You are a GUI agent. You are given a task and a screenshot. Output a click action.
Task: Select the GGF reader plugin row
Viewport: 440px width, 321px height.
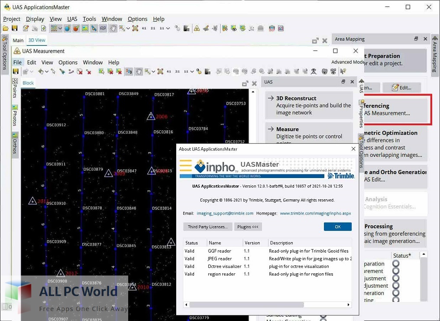[268, 251]
